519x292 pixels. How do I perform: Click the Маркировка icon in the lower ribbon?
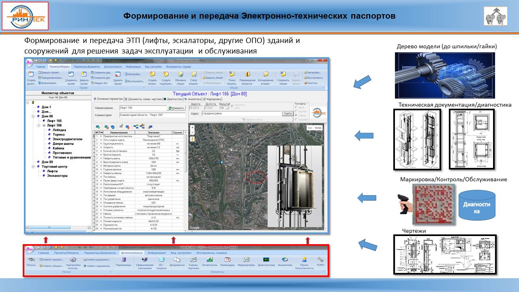click(x=246, y=260)
